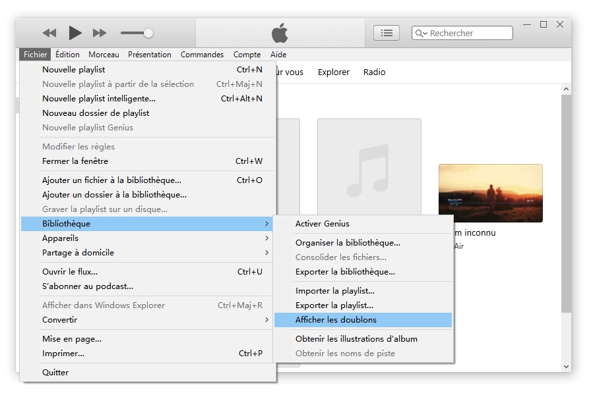This screenshot has width=591, height=397.
Task: Maximize the iTunes window
Action: point(544,24)
